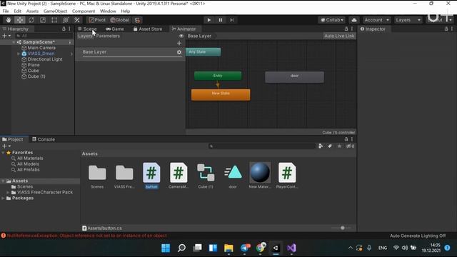Select the Entry node
This screenshot has width=457, height=257.
click(x=218, y=76)
